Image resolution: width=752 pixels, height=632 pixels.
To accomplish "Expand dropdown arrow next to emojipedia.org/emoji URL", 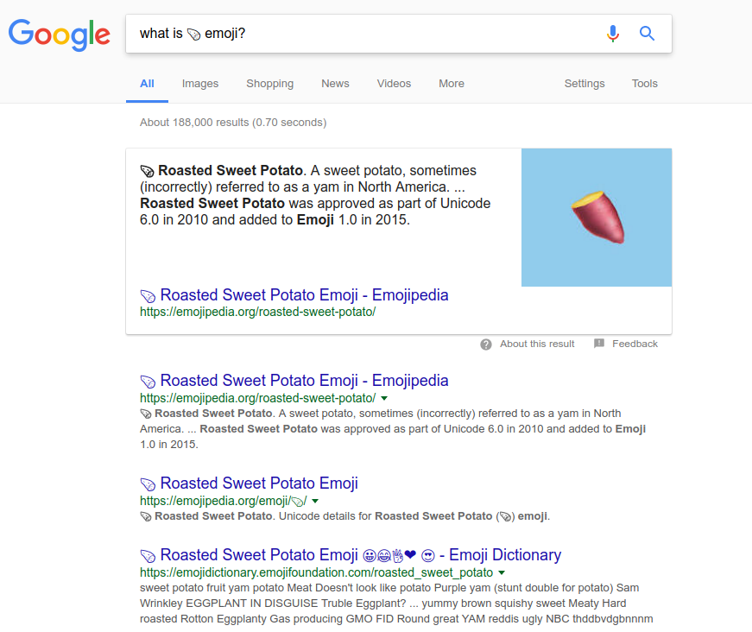I will [315, 501].
